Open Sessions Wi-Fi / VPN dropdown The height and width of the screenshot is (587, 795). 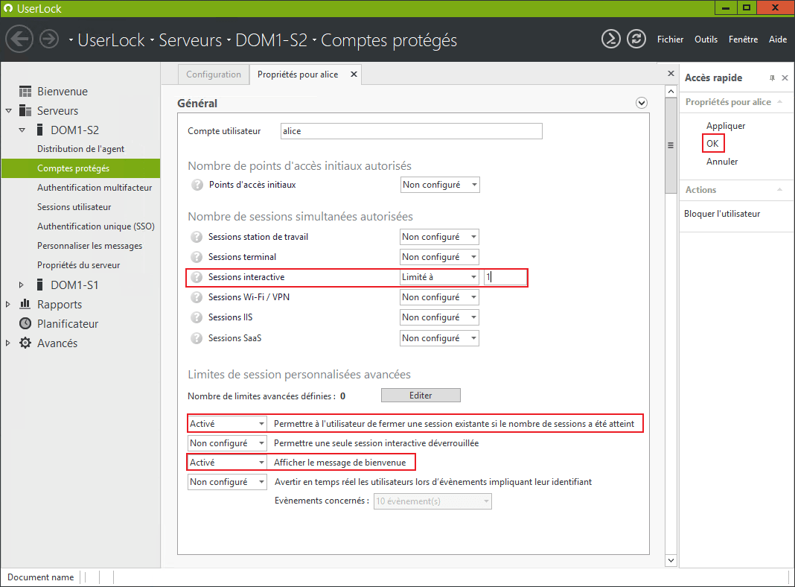tap(439, 297)
